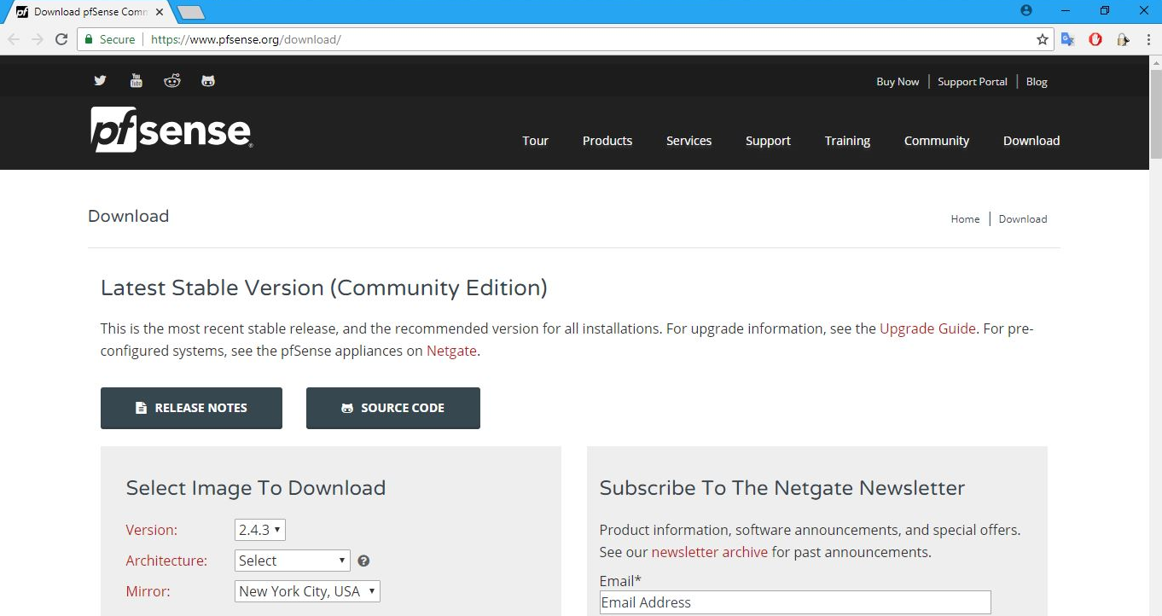Open the pfSense Twitter icon link
The width and height of the screenshot is (1162, 616).
coord(100,81)
